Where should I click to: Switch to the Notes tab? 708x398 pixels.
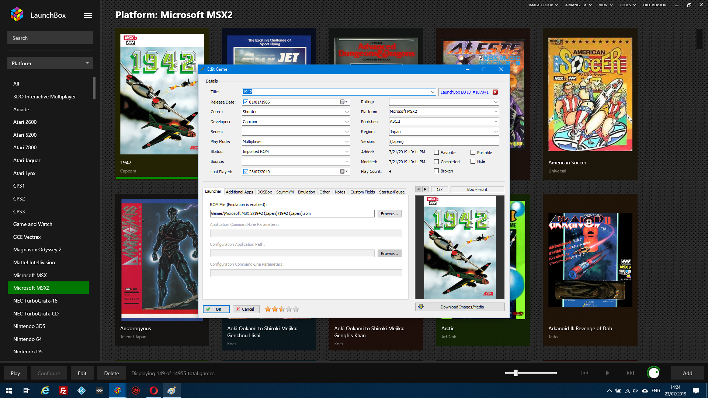340,192
